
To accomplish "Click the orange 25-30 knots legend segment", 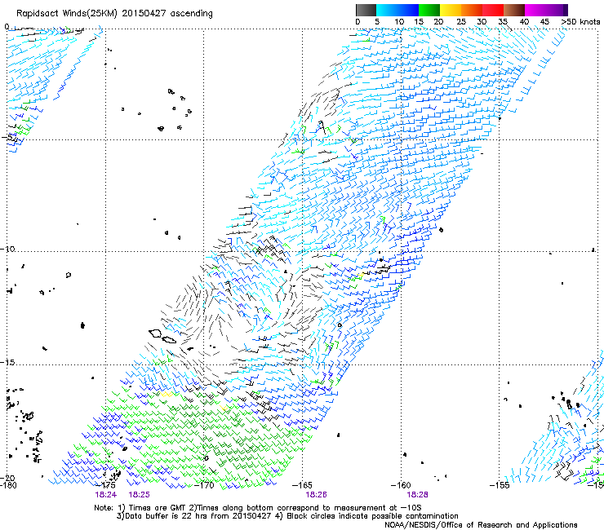I will pos(472,10).
